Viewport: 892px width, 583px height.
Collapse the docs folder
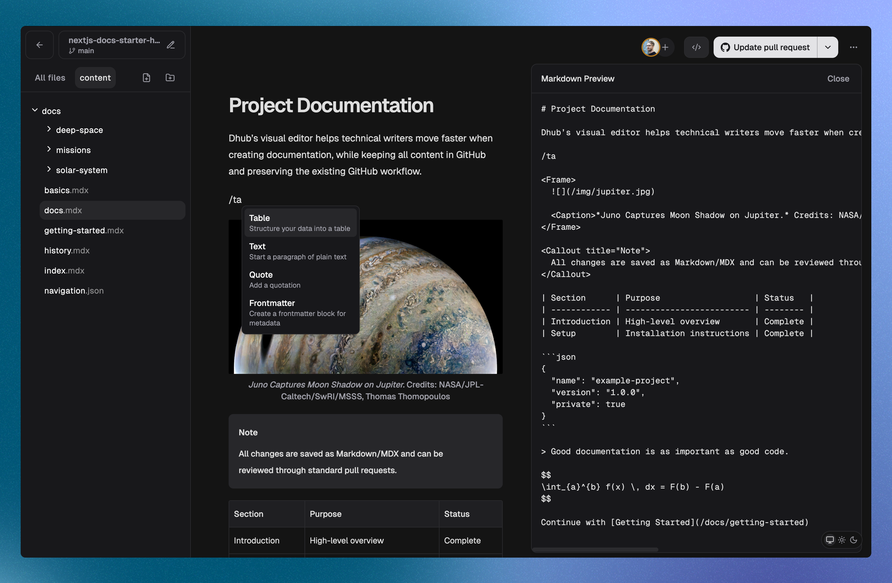tap(35, 110)
